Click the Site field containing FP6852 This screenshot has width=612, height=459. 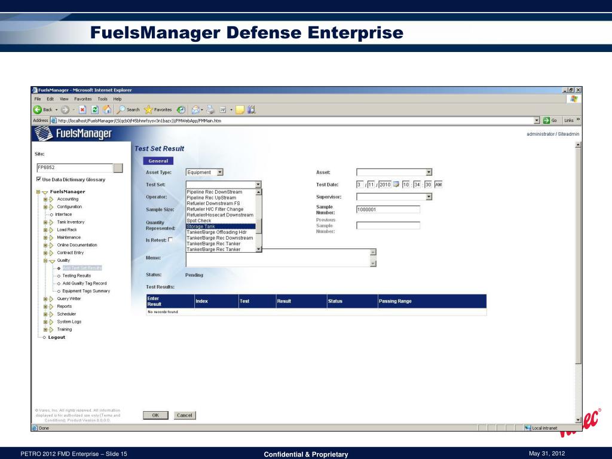click(x=75, y=168)
